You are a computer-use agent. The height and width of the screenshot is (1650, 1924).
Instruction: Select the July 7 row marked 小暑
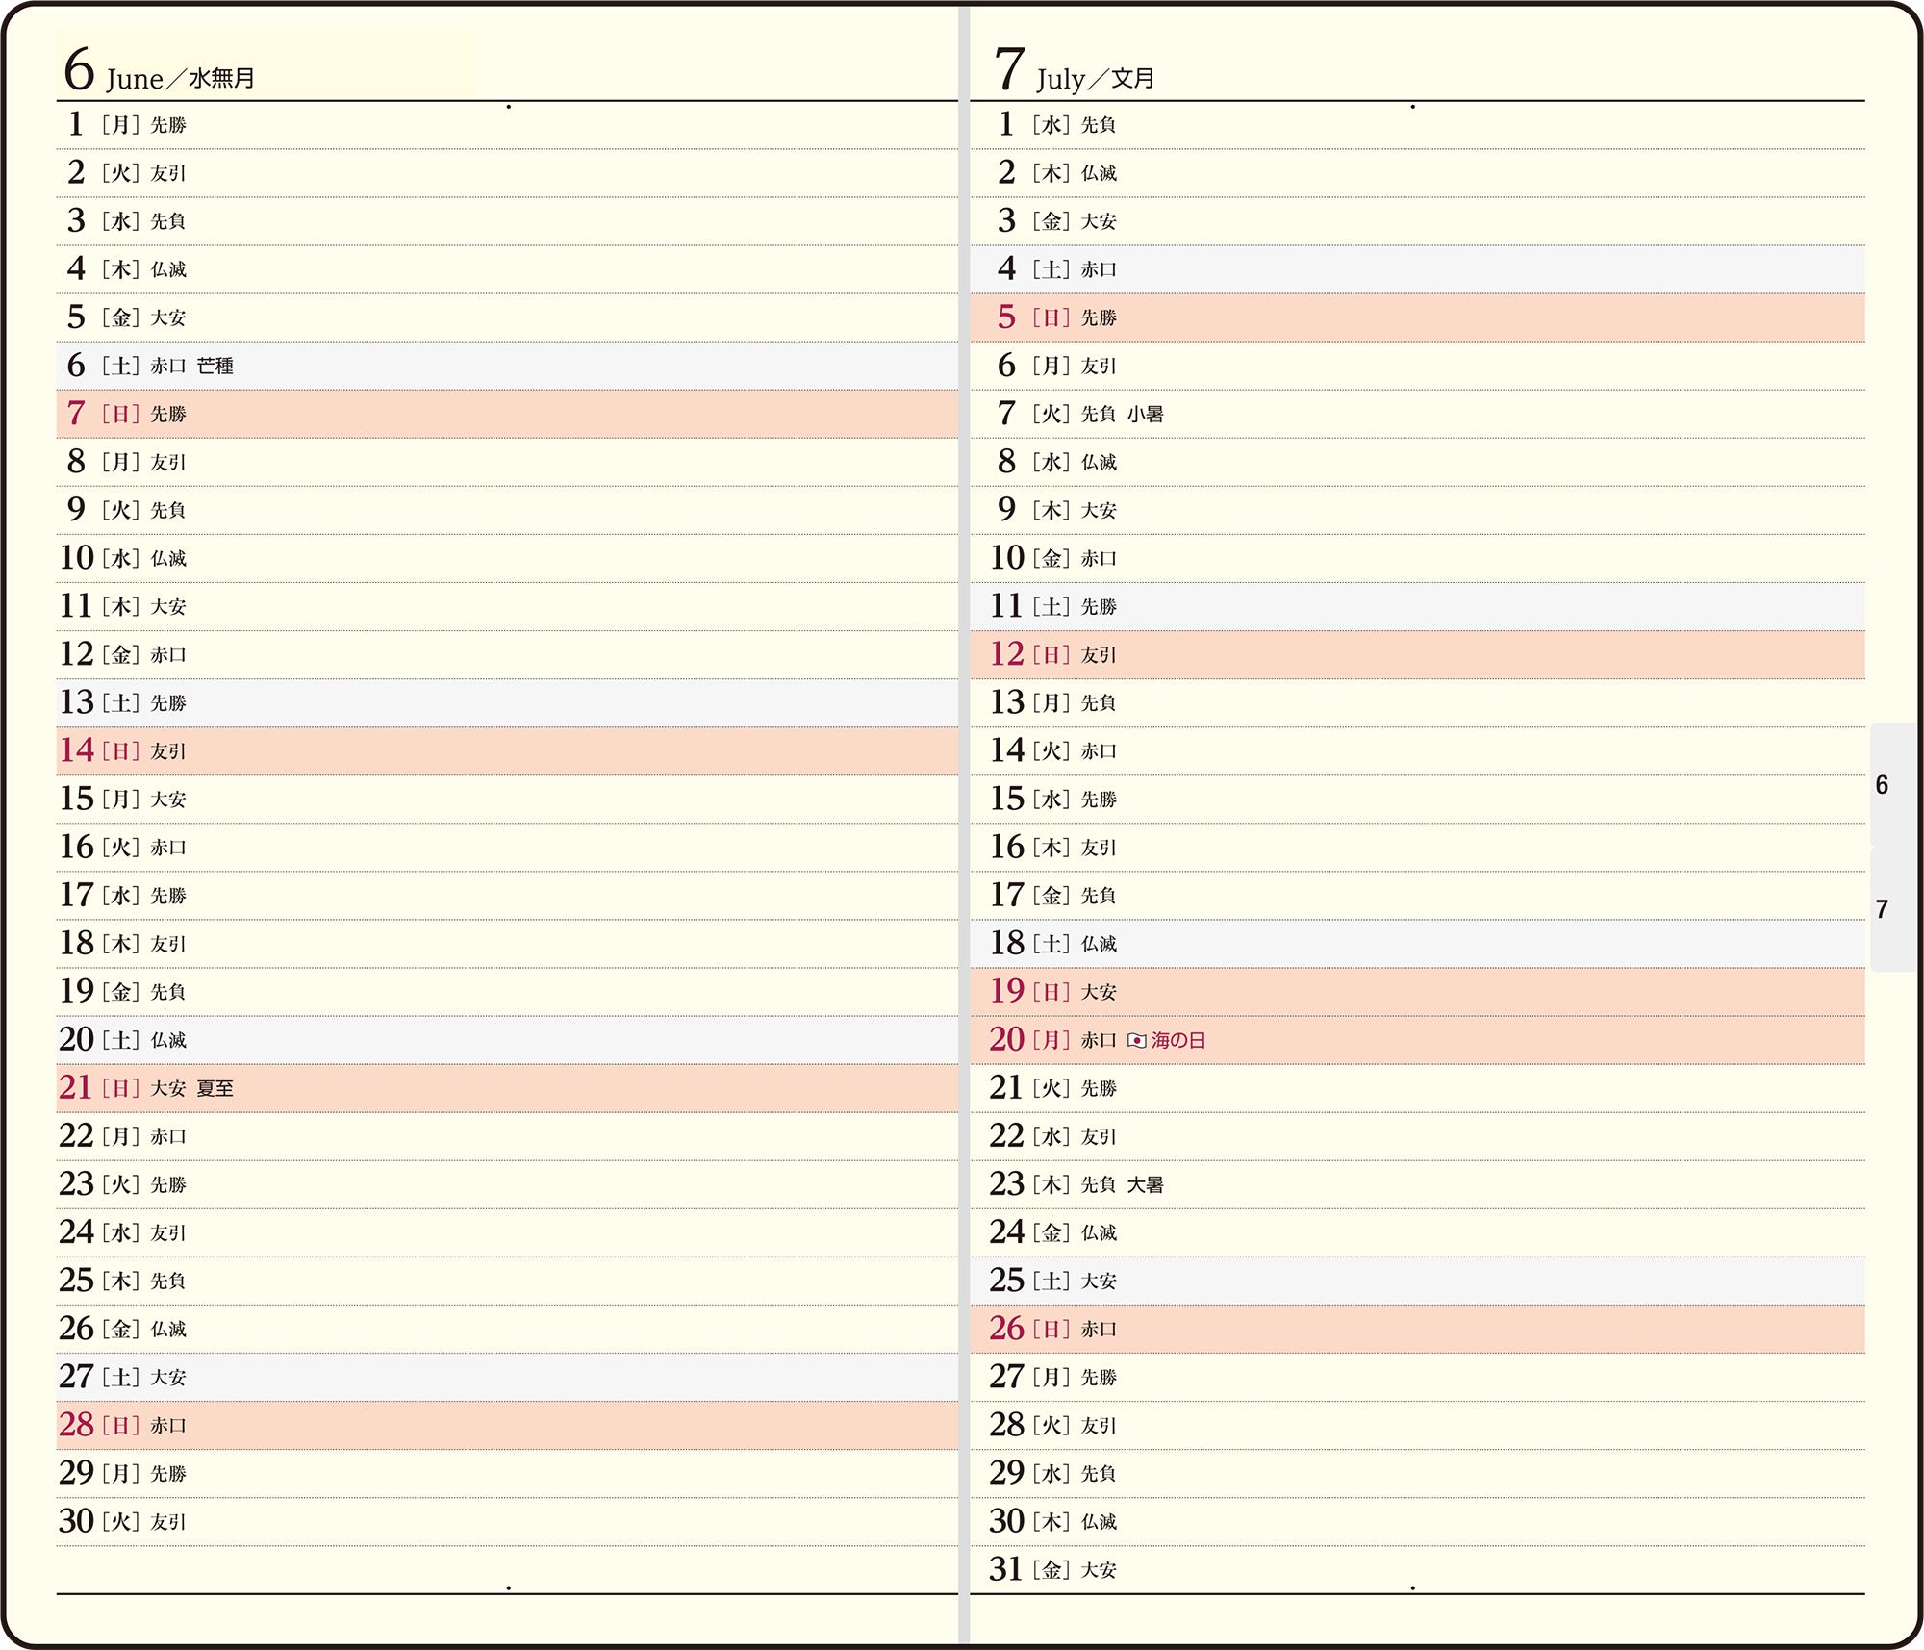click(1417, 415)
